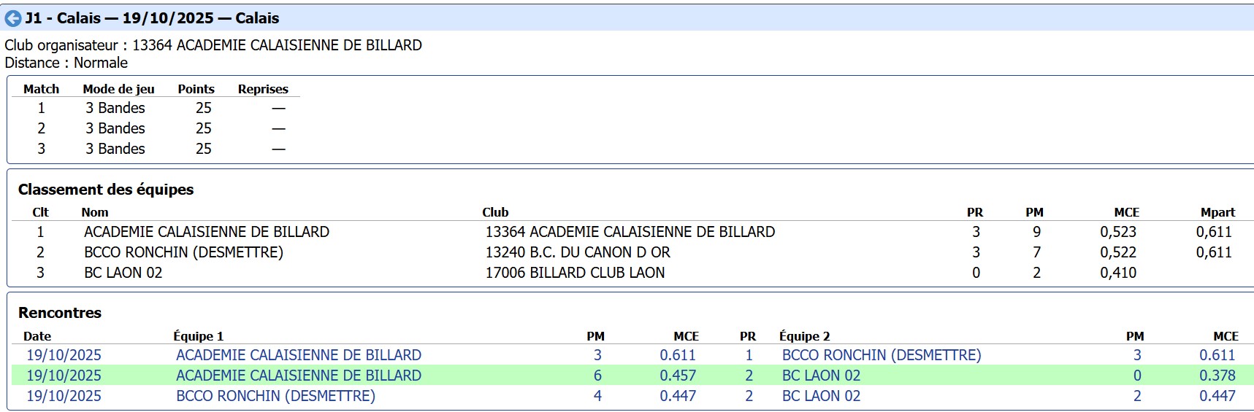Click the Mode de jeu column header
1254x412 pixels.
click(118, 89)
